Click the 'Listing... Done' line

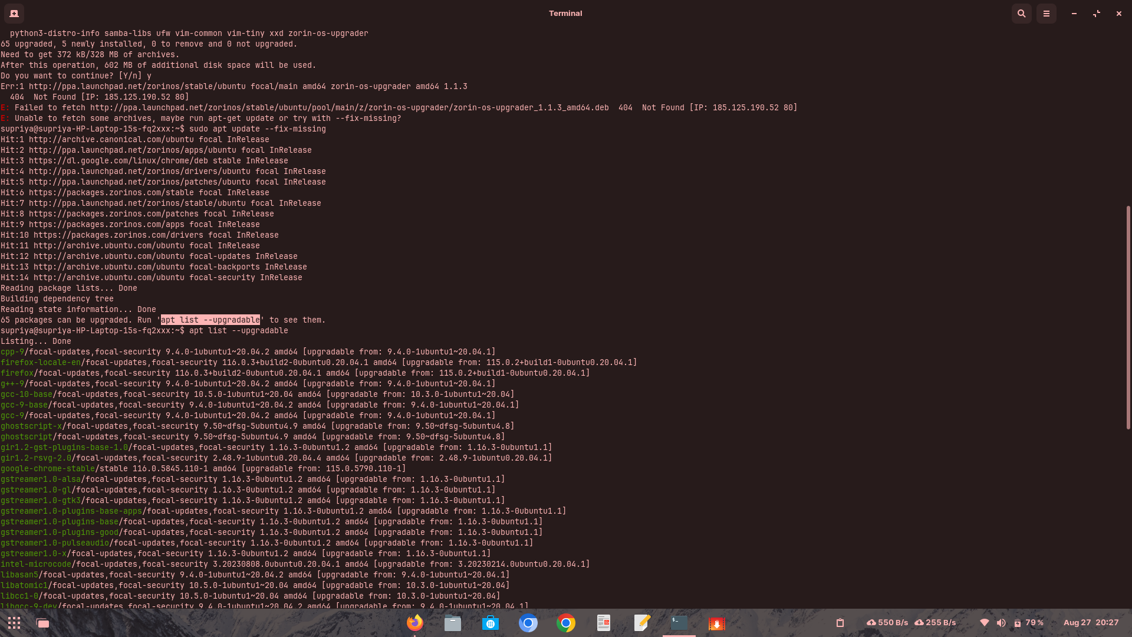(36, 342)
